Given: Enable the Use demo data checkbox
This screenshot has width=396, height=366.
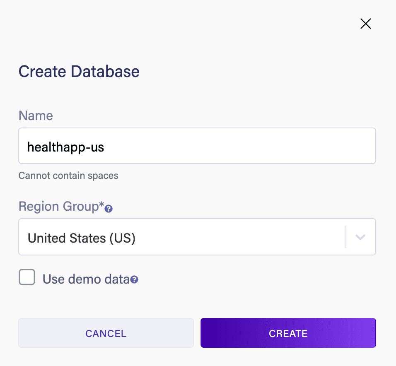Looking at the screenshot, I should tap(27, 277).
